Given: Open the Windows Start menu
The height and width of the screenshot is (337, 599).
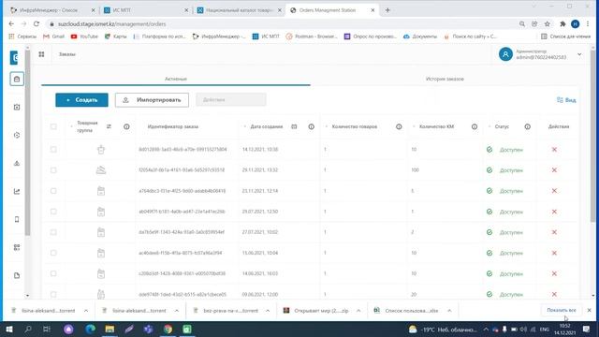Looking at the screenshot, I should pyautogui.click(x=8, y=329).
